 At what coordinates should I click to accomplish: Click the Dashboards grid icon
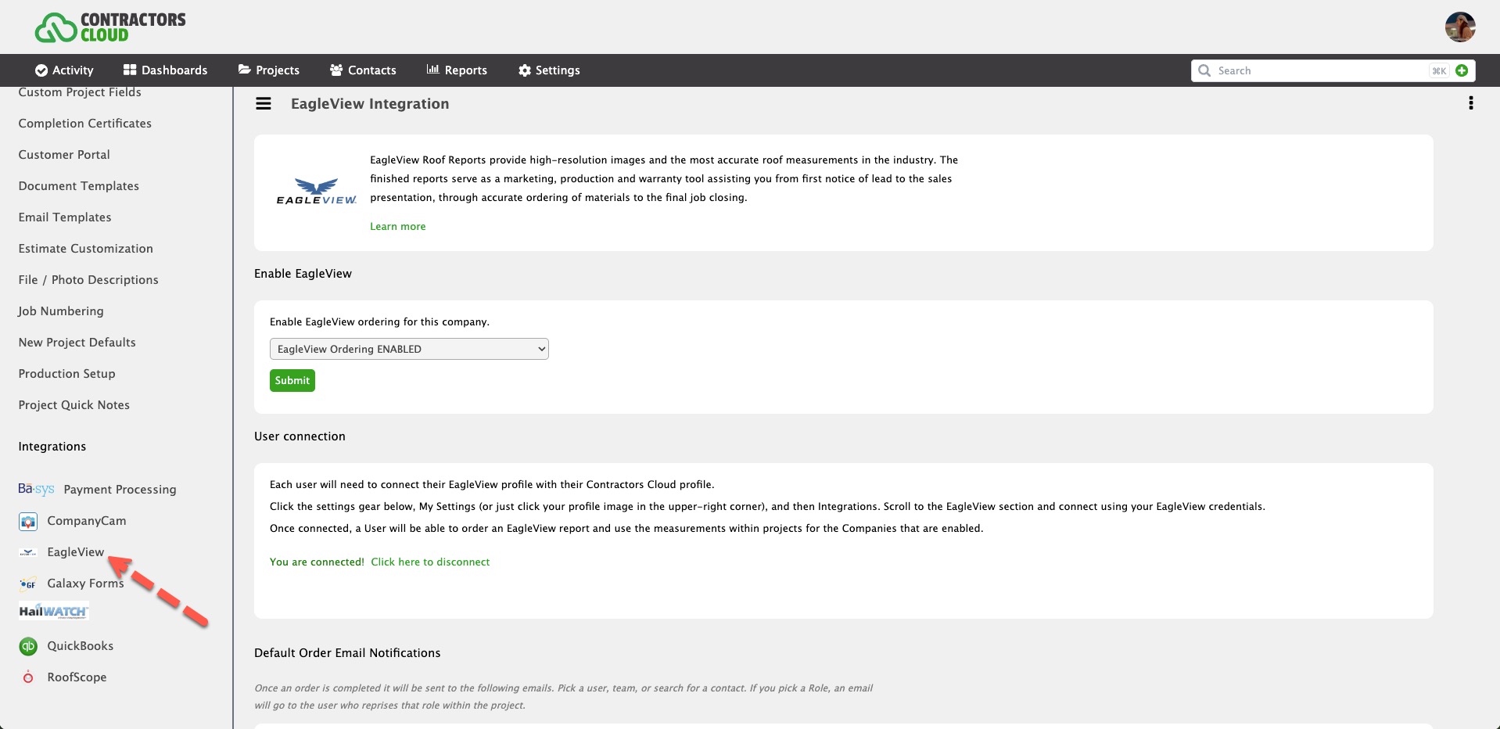point(130,70)
